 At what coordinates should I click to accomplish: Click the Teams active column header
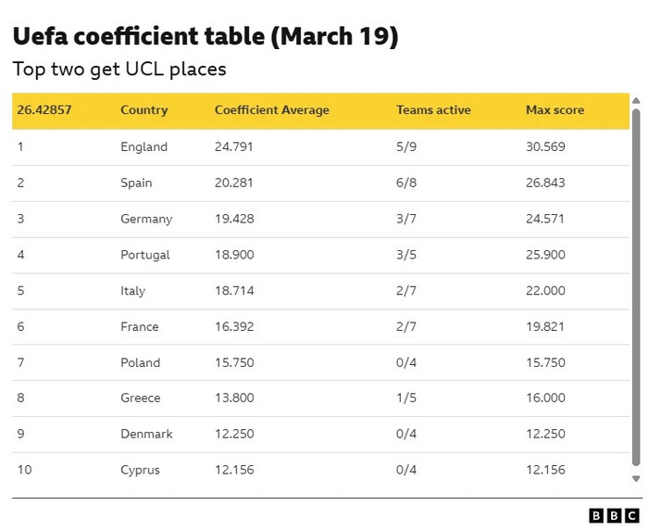click(433, 110)
